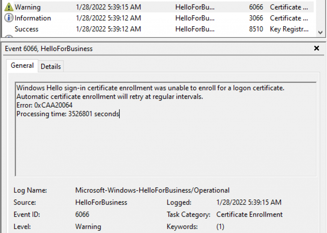Click inside the event description text box
This screenshot has height=233, width=327.
166,129
